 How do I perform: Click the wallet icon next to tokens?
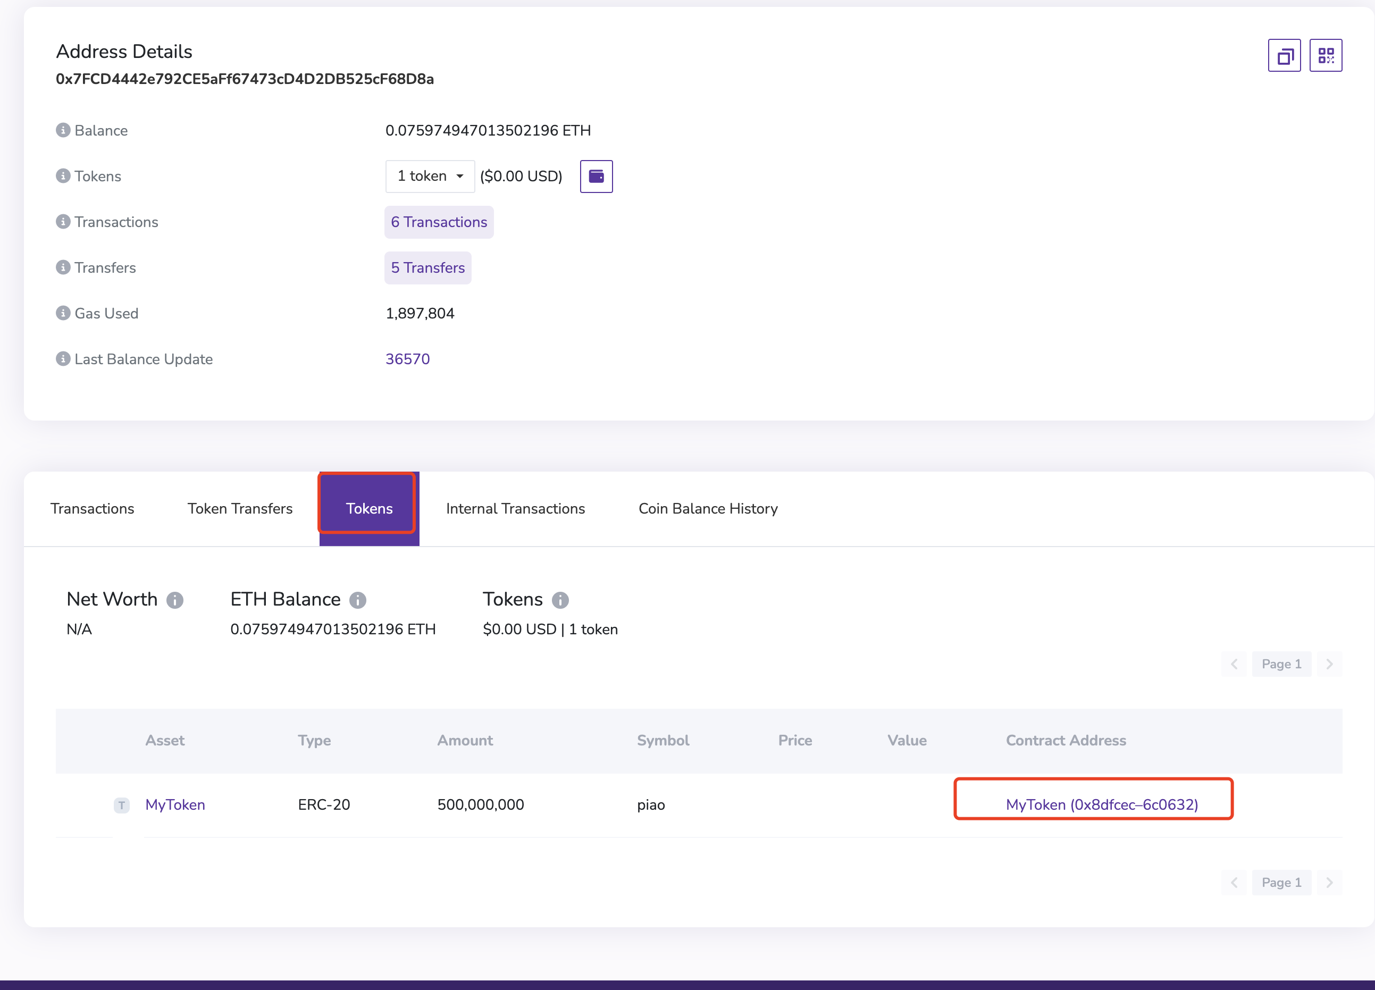pos(596,177)
